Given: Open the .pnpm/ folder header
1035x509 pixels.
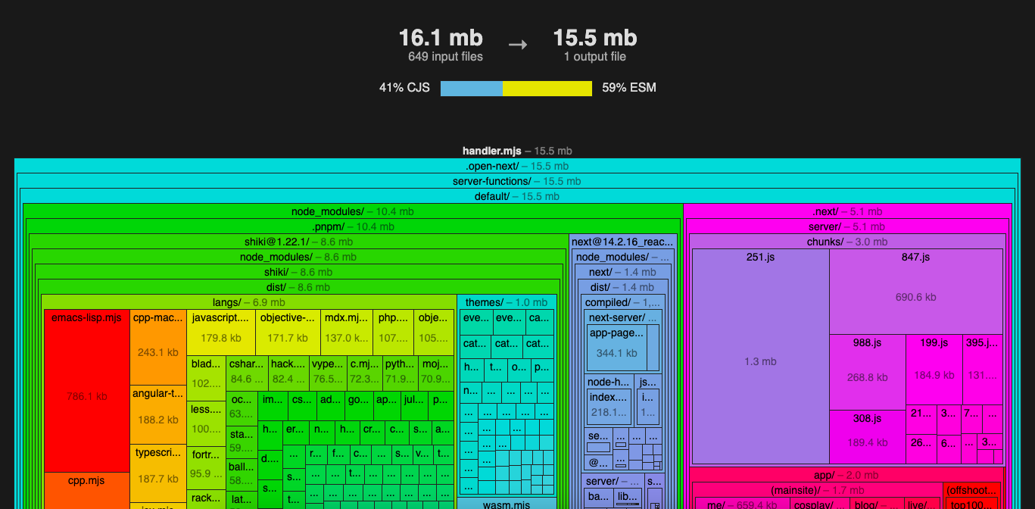Looking at the screenshot, I should [353, 226].
